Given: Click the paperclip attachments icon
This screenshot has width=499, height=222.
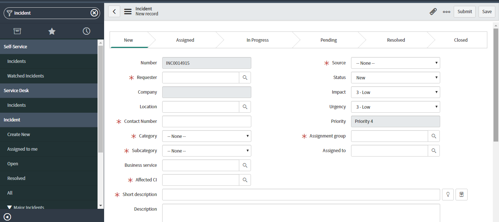Looking at the screenshot, I should (x=433, y=11).
